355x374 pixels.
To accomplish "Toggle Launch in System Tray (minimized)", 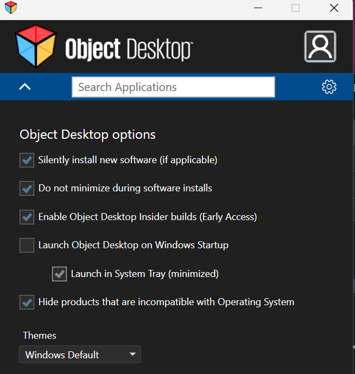I will (60, 274).
